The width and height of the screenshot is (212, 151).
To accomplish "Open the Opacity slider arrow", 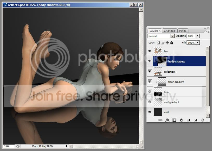I will coord(198,36).
